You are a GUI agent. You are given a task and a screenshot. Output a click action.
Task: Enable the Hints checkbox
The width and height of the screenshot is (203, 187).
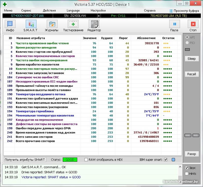tap(187, 174)
